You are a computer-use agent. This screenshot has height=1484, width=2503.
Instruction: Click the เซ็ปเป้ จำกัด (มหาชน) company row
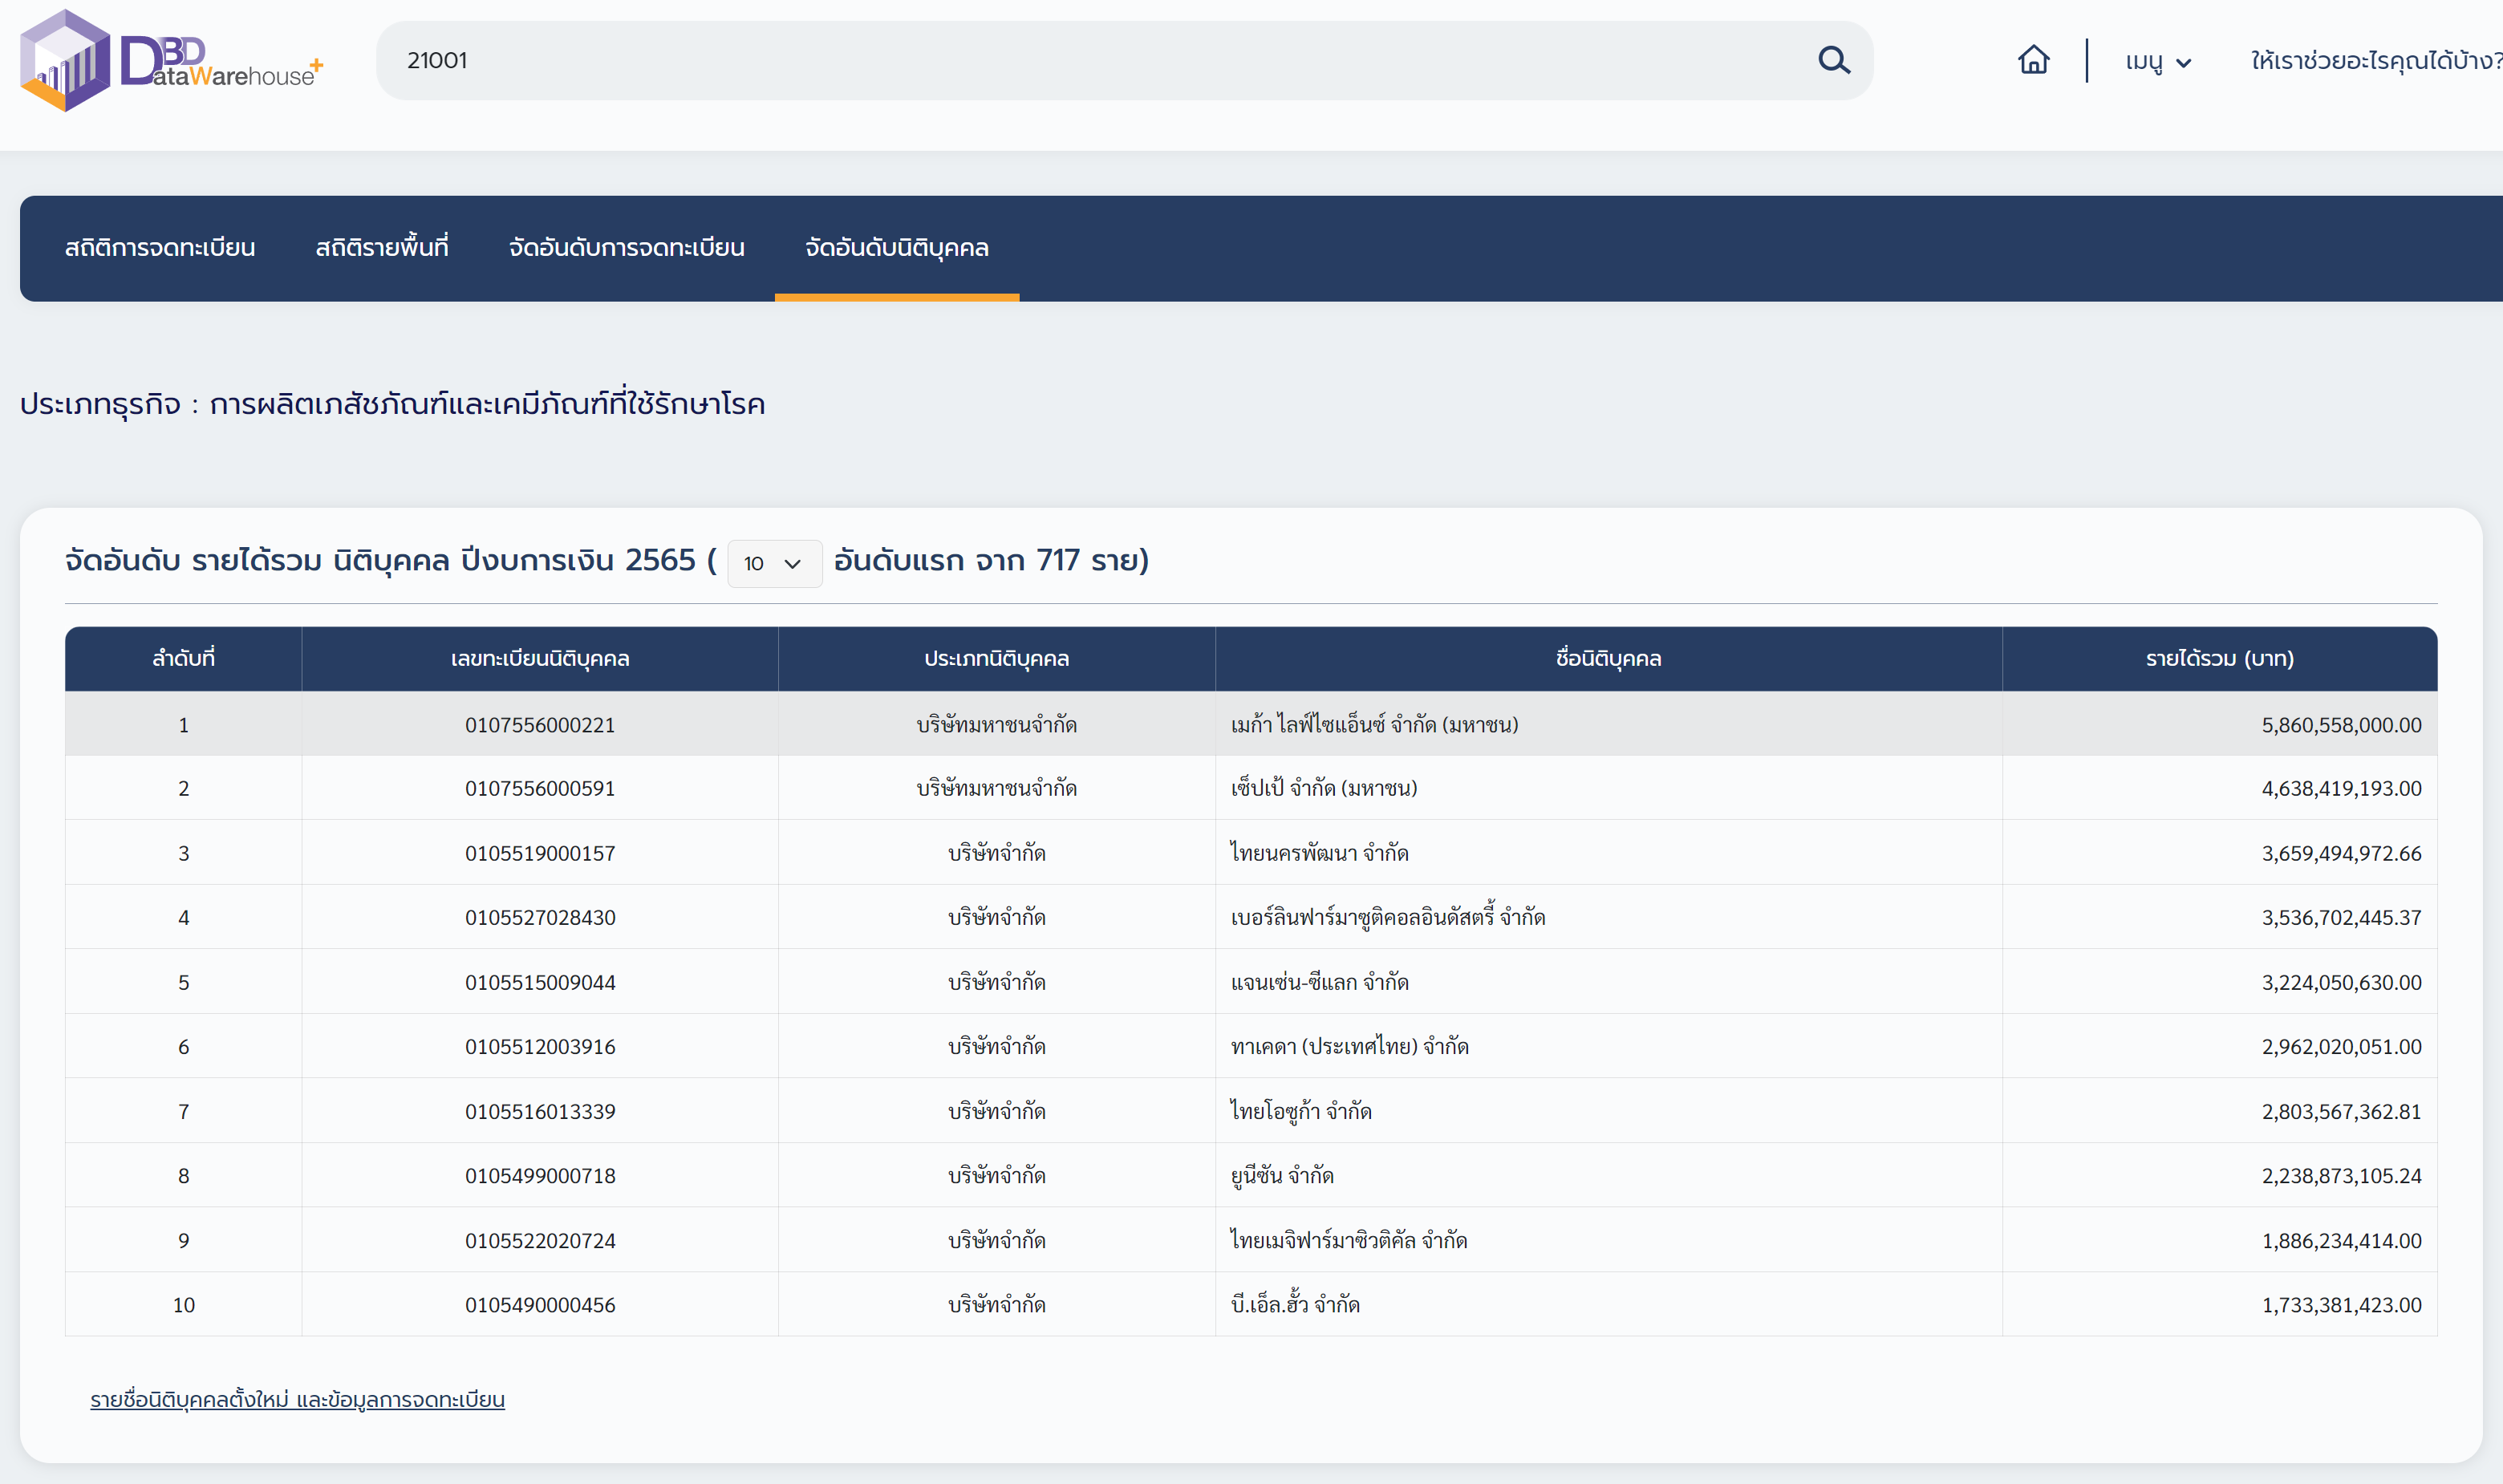click(1323, 789)
